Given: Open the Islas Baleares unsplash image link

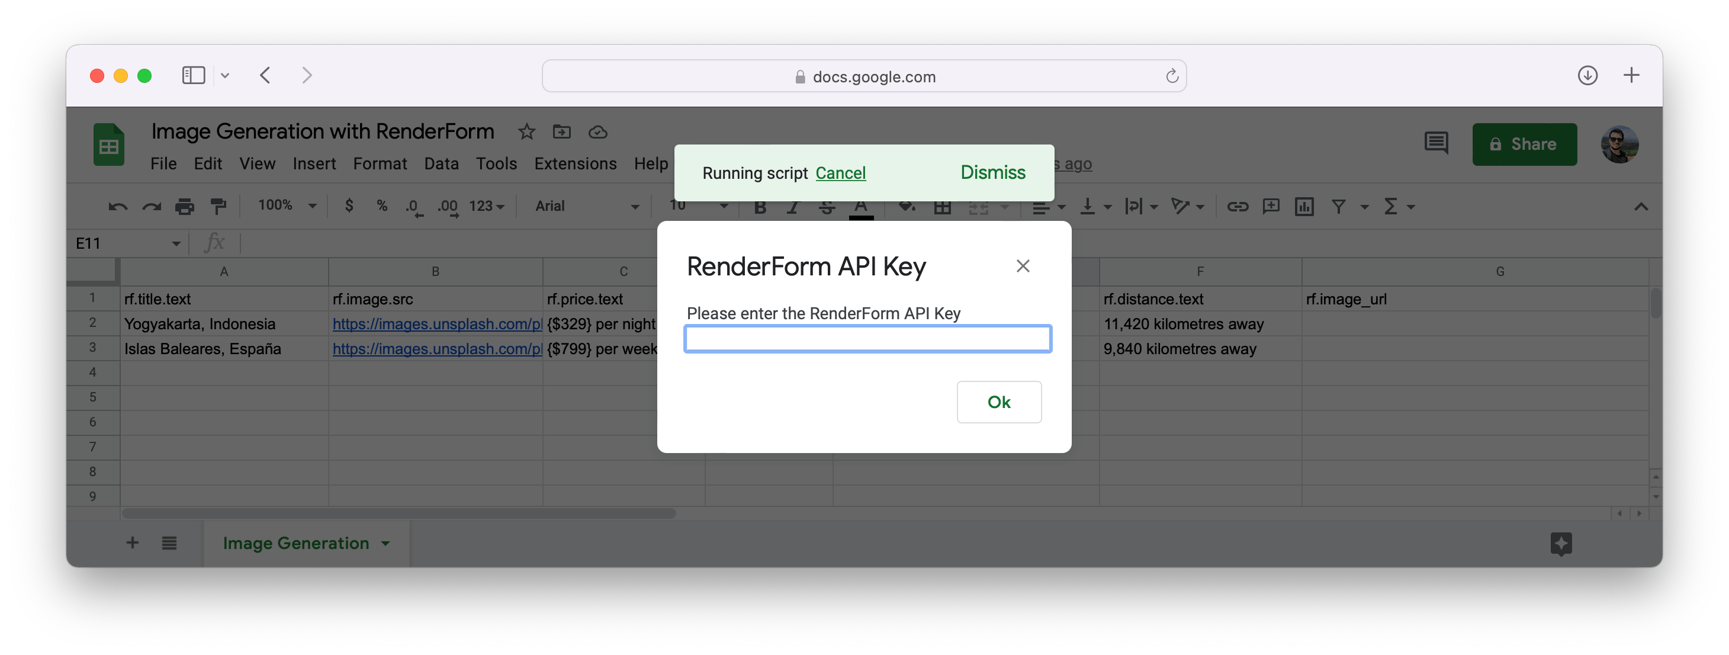Looking at the screenshot, I should coord(437,349).
